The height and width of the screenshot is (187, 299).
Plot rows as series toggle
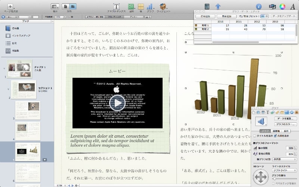coord(263,16)
